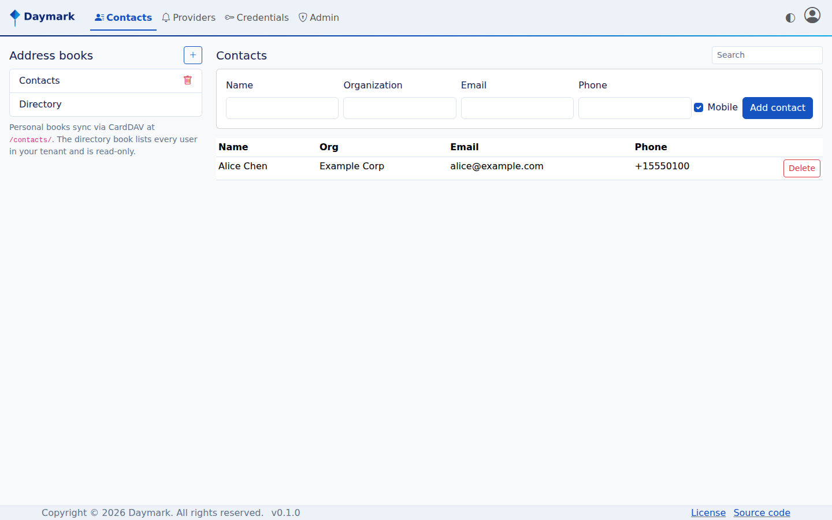Click the Add contact button
The height and width of the screenshot is (520, 832).
pos(778,108)
